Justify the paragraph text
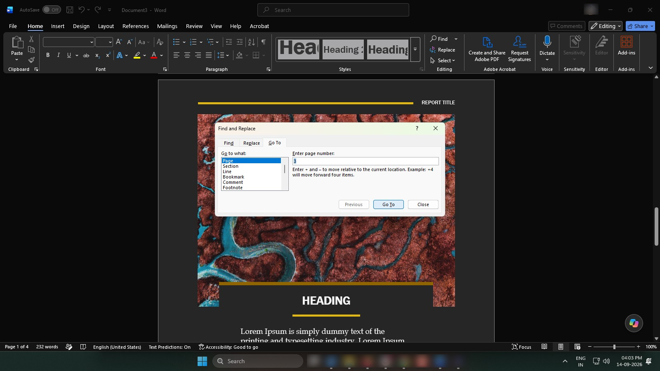 pyautogui.click(x=209, y=55)
